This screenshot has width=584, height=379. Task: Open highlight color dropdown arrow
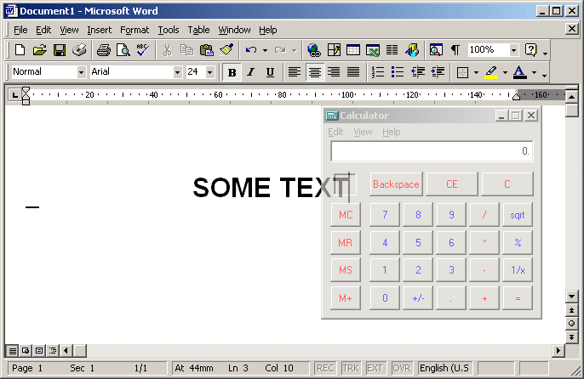pyautogui.click(x=505, y=72)
